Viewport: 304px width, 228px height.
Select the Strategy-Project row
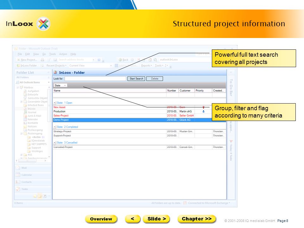coord(139,131)
